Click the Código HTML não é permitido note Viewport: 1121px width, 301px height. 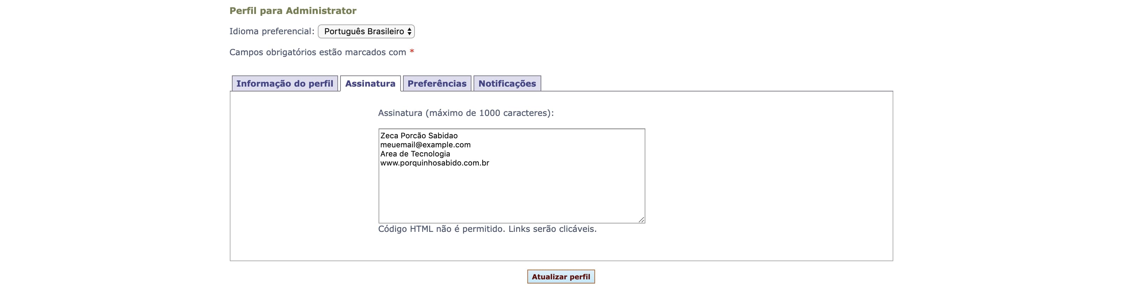(487, 229)
